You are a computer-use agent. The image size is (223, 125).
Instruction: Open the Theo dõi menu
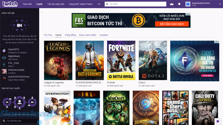pos(27,4)
